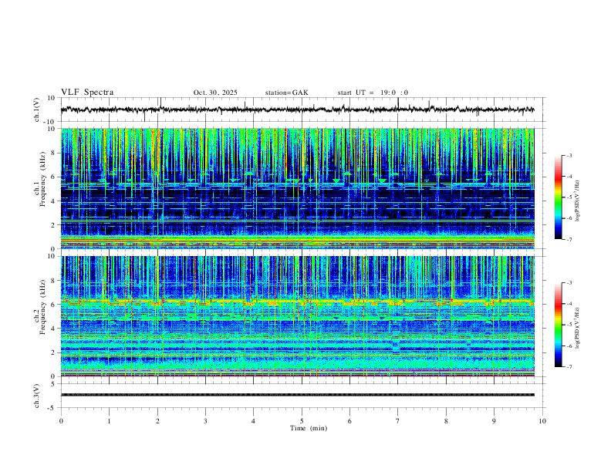Click the "Time (min)" axis label
This screenshot has width=611, height=472.
point(309,428)
